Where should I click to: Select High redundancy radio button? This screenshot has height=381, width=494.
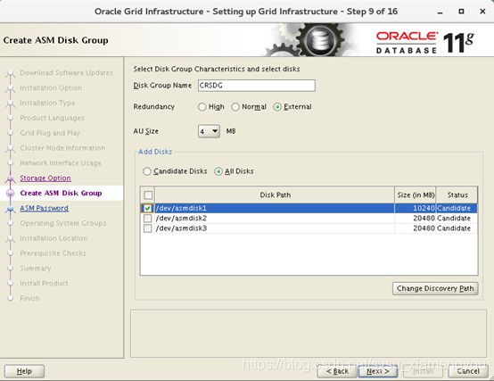[202, 107]
